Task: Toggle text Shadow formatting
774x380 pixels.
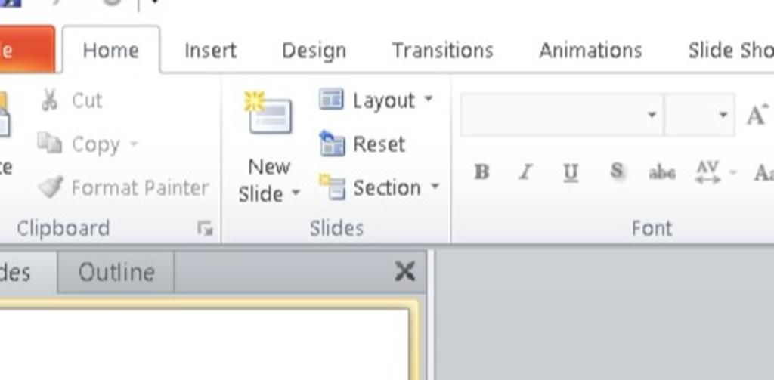Action: tap(616, 172)
